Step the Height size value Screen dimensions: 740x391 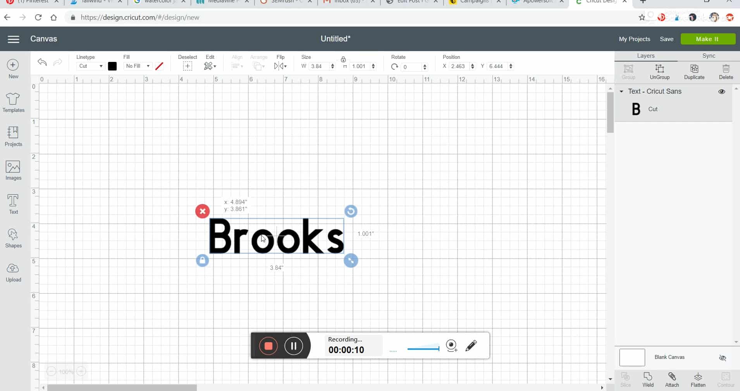[x=373, y=66]
